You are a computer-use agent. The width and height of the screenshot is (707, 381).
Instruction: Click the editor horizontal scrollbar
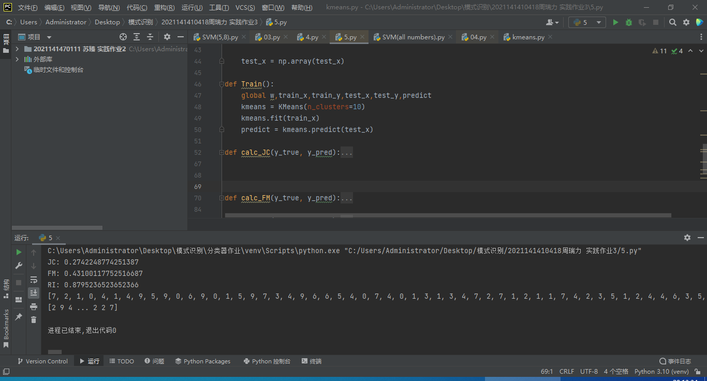point(448,215)
